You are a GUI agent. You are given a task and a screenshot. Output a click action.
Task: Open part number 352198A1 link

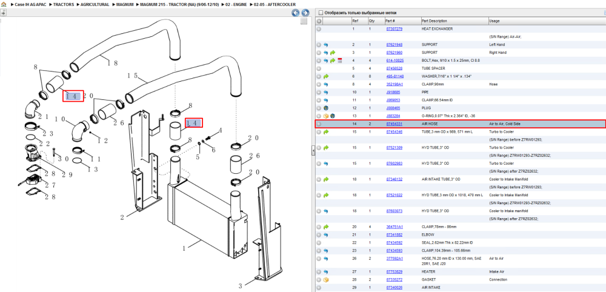coord(395,84)
